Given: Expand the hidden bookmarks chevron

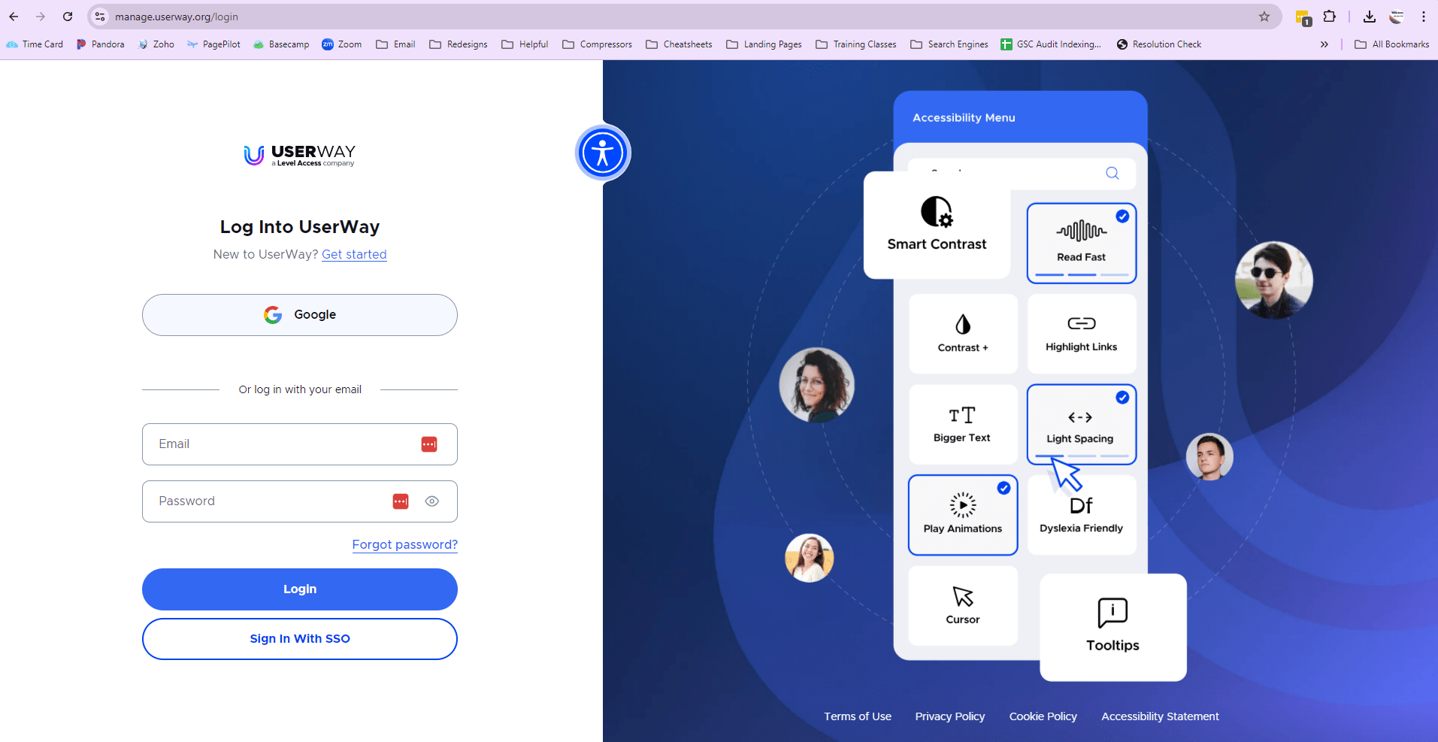Looking at the screenshot, I should point(1324,44).
